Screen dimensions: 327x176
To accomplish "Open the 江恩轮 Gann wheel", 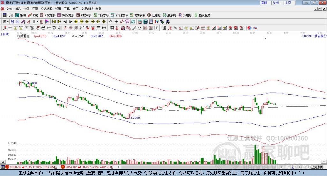I will coord(154,15).
